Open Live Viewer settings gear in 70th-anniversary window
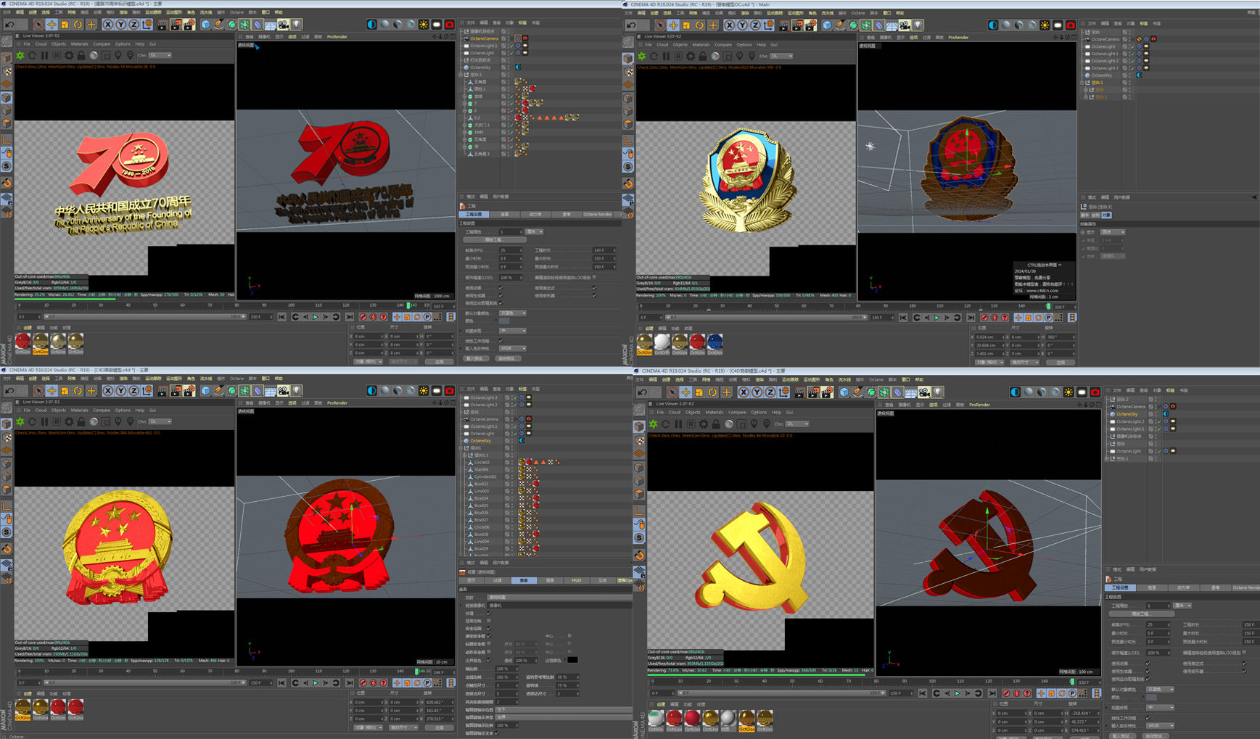Screen dimensions: 1260x739 (x=69, y=55)
